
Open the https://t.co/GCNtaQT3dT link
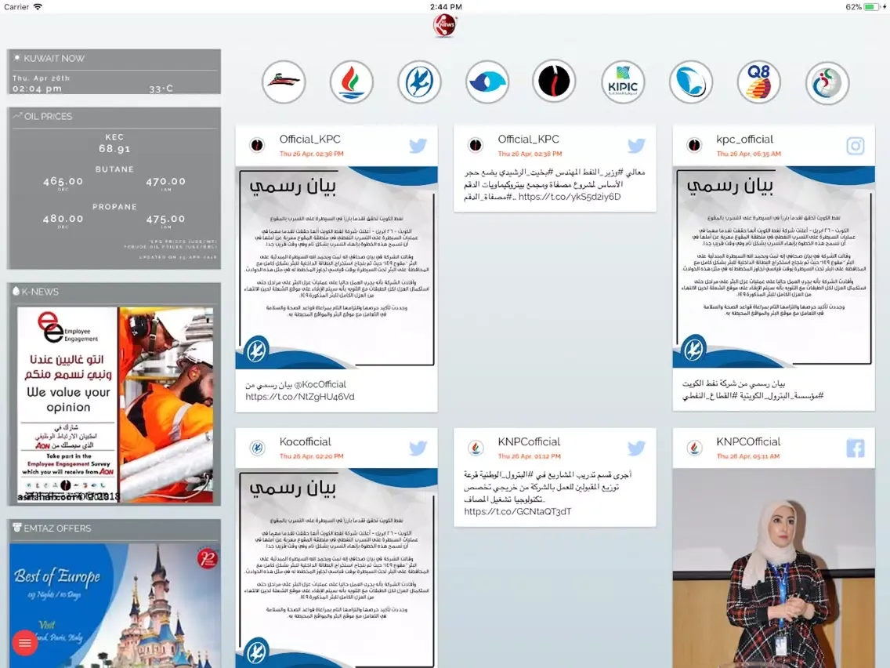(518, 511)
